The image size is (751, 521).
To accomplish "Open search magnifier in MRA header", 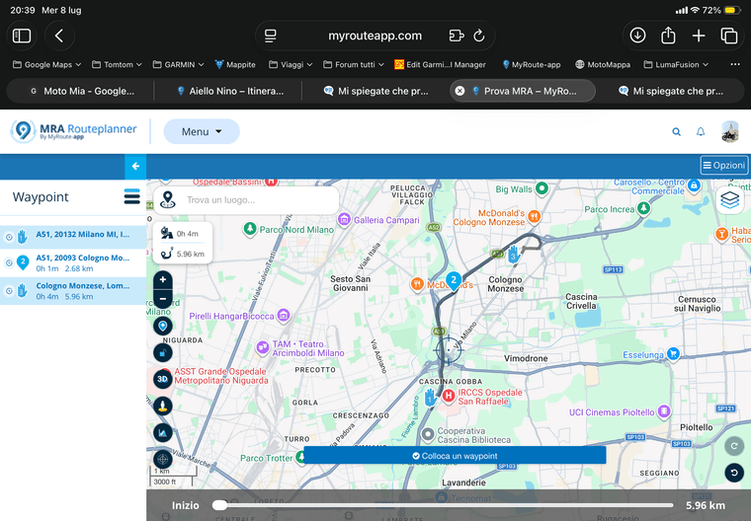I will point(676,131).
